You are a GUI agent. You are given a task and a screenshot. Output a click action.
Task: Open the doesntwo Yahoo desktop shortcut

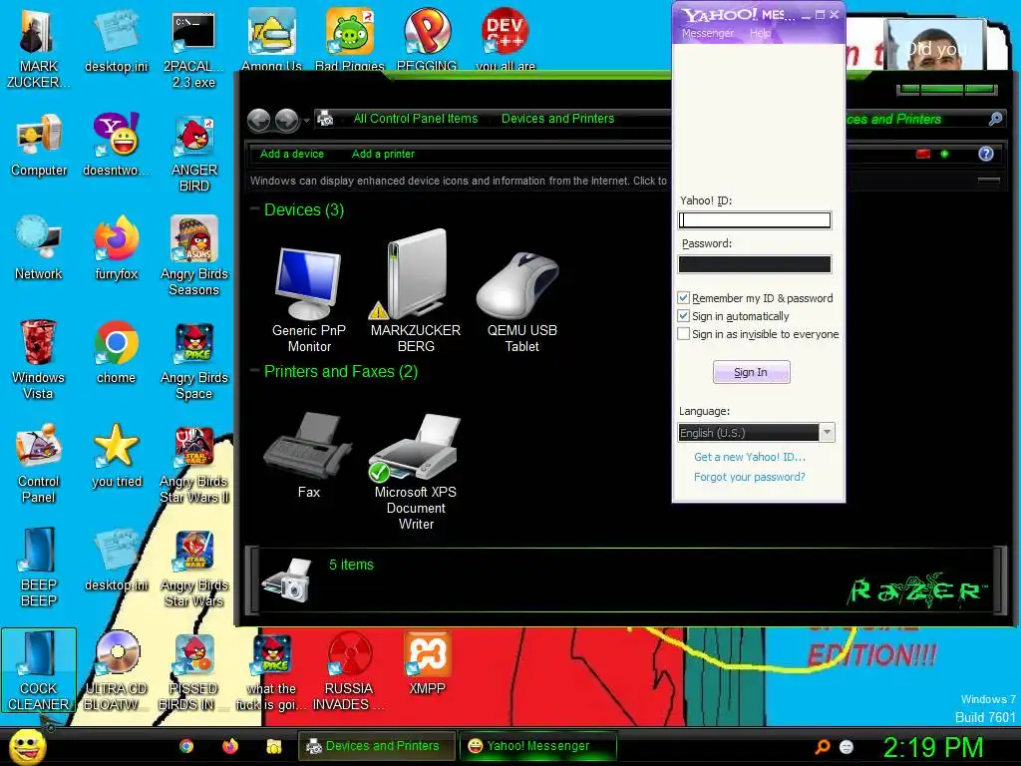116,145
